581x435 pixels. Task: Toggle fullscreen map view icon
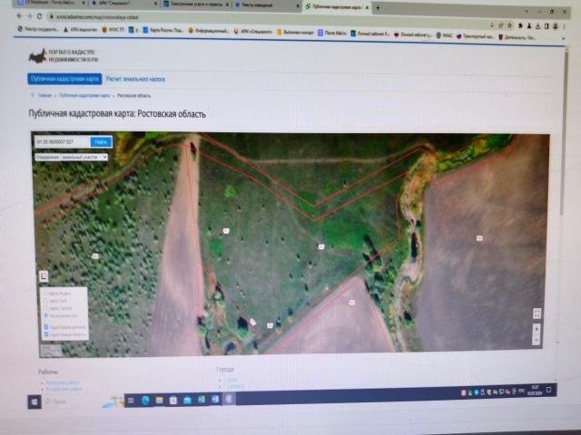point(537,314)
